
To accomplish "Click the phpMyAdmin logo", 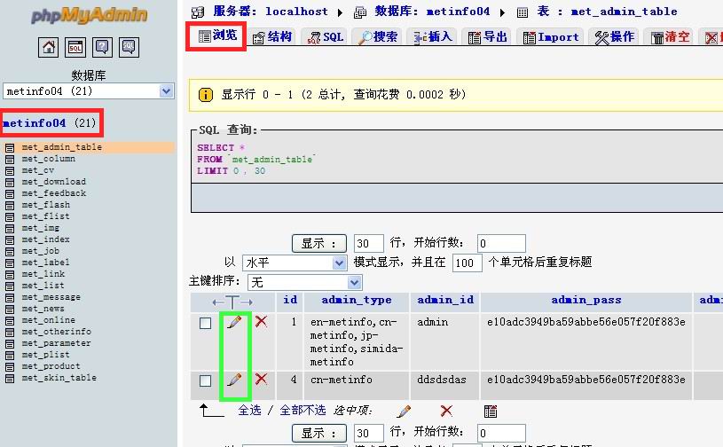I will [89, 15].
